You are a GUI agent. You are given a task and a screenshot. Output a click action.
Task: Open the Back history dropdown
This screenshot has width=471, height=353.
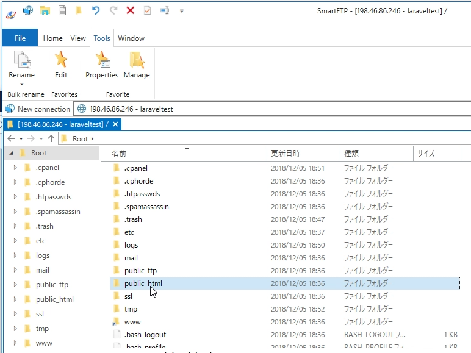point(21,138)
